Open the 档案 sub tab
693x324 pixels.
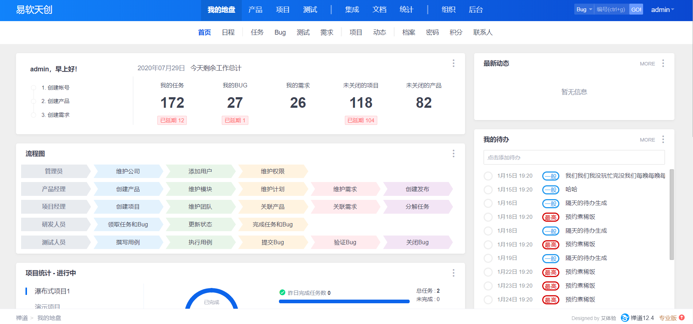[x=409, y=32]
